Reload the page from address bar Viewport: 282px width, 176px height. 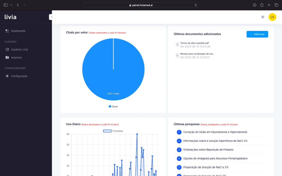196,5
